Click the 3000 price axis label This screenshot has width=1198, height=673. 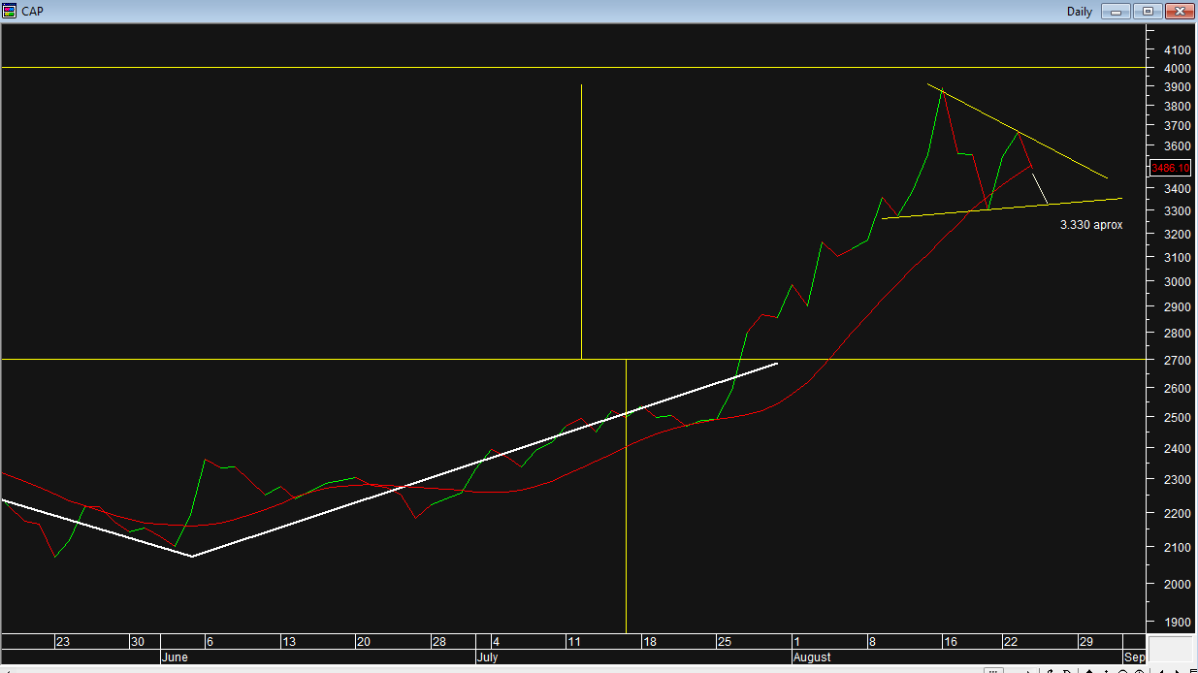coord(1178,282)
